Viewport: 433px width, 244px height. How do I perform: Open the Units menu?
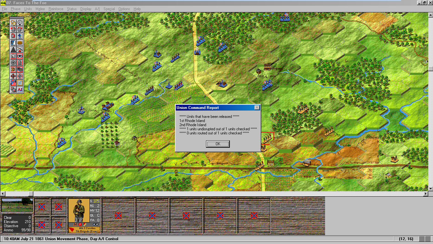click(x=28, y=9)
